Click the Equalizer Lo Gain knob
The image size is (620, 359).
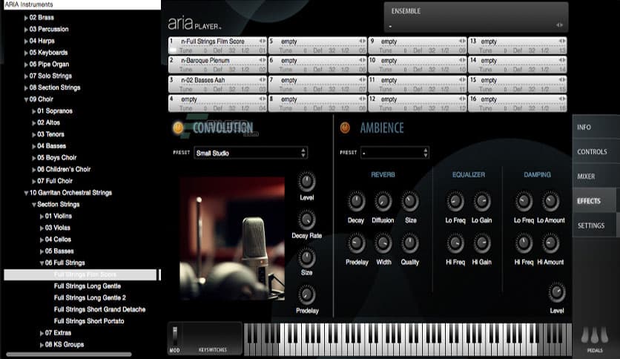point(481,201)
